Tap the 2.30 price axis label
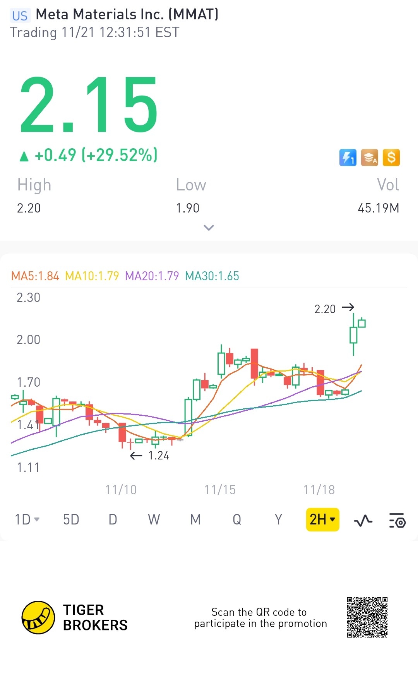This screenshot has height=694, width=418. 28,298
